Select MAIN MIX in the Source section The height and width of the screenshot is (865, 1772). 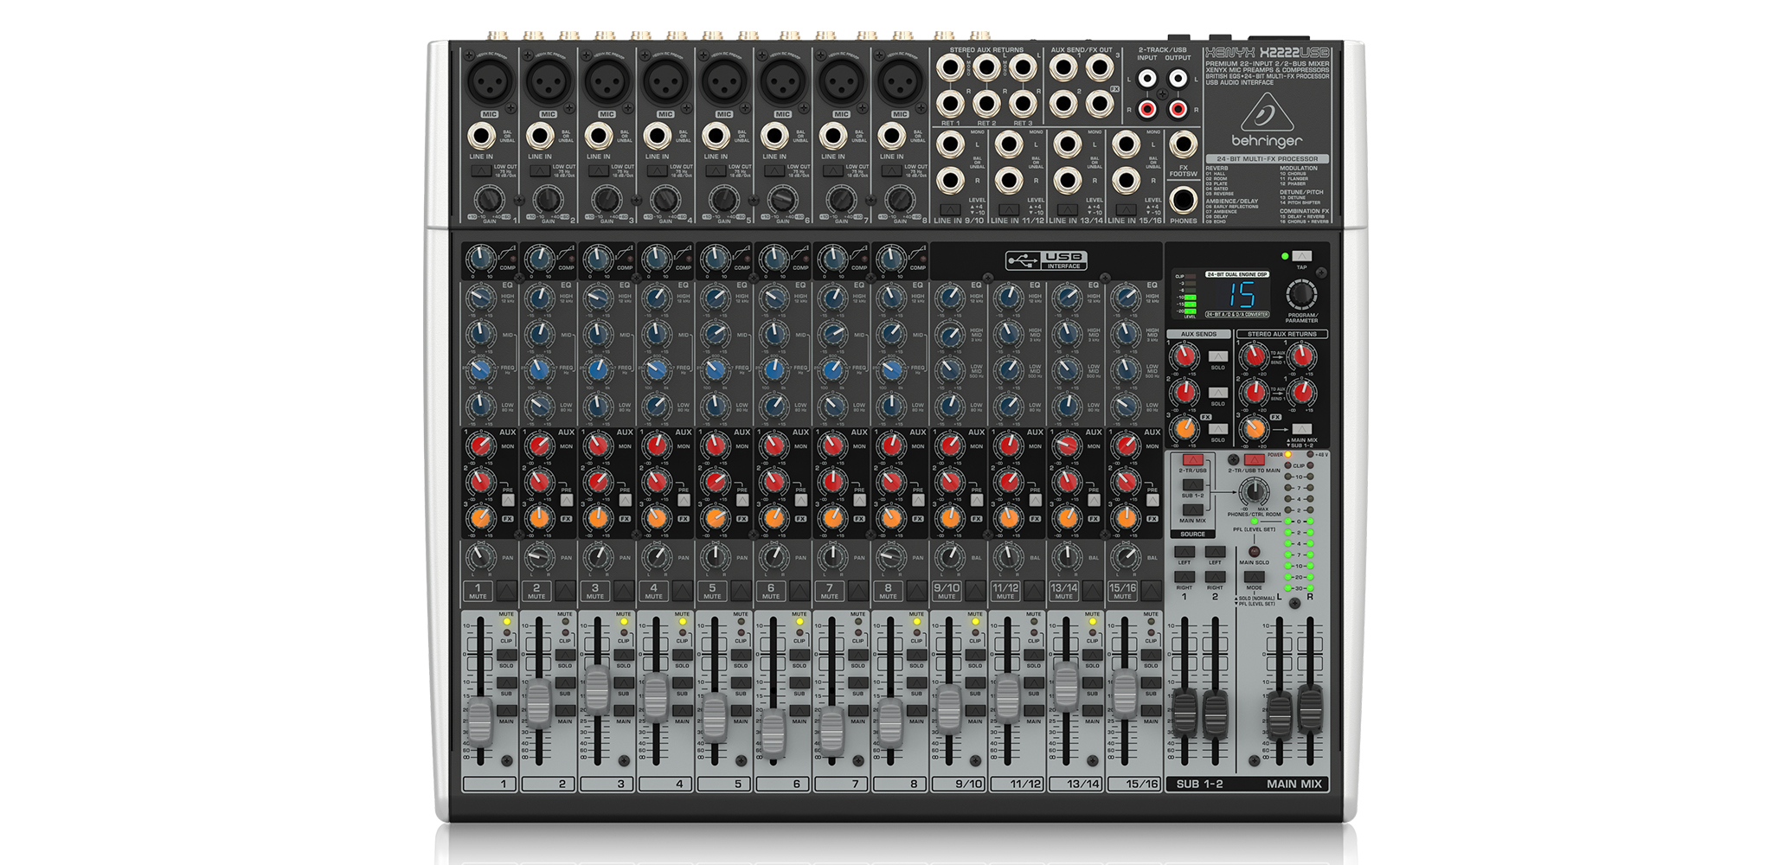point(1192,510)
